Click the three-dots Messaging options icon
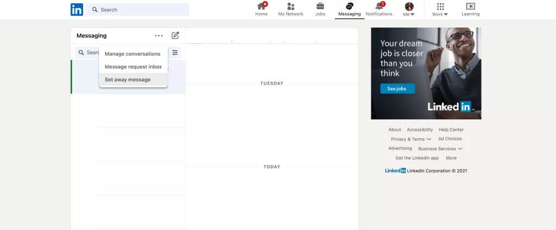This screenshot has height=230, width=556. [x=159, y=35]
